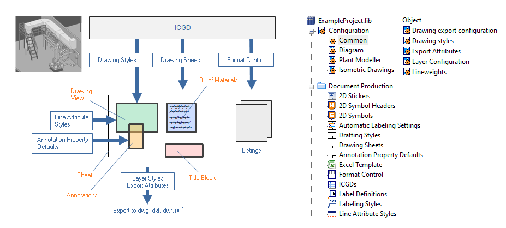The image size is (506, 228).
Task: Collapse the Document Production folder
Action: coord(312,86)
